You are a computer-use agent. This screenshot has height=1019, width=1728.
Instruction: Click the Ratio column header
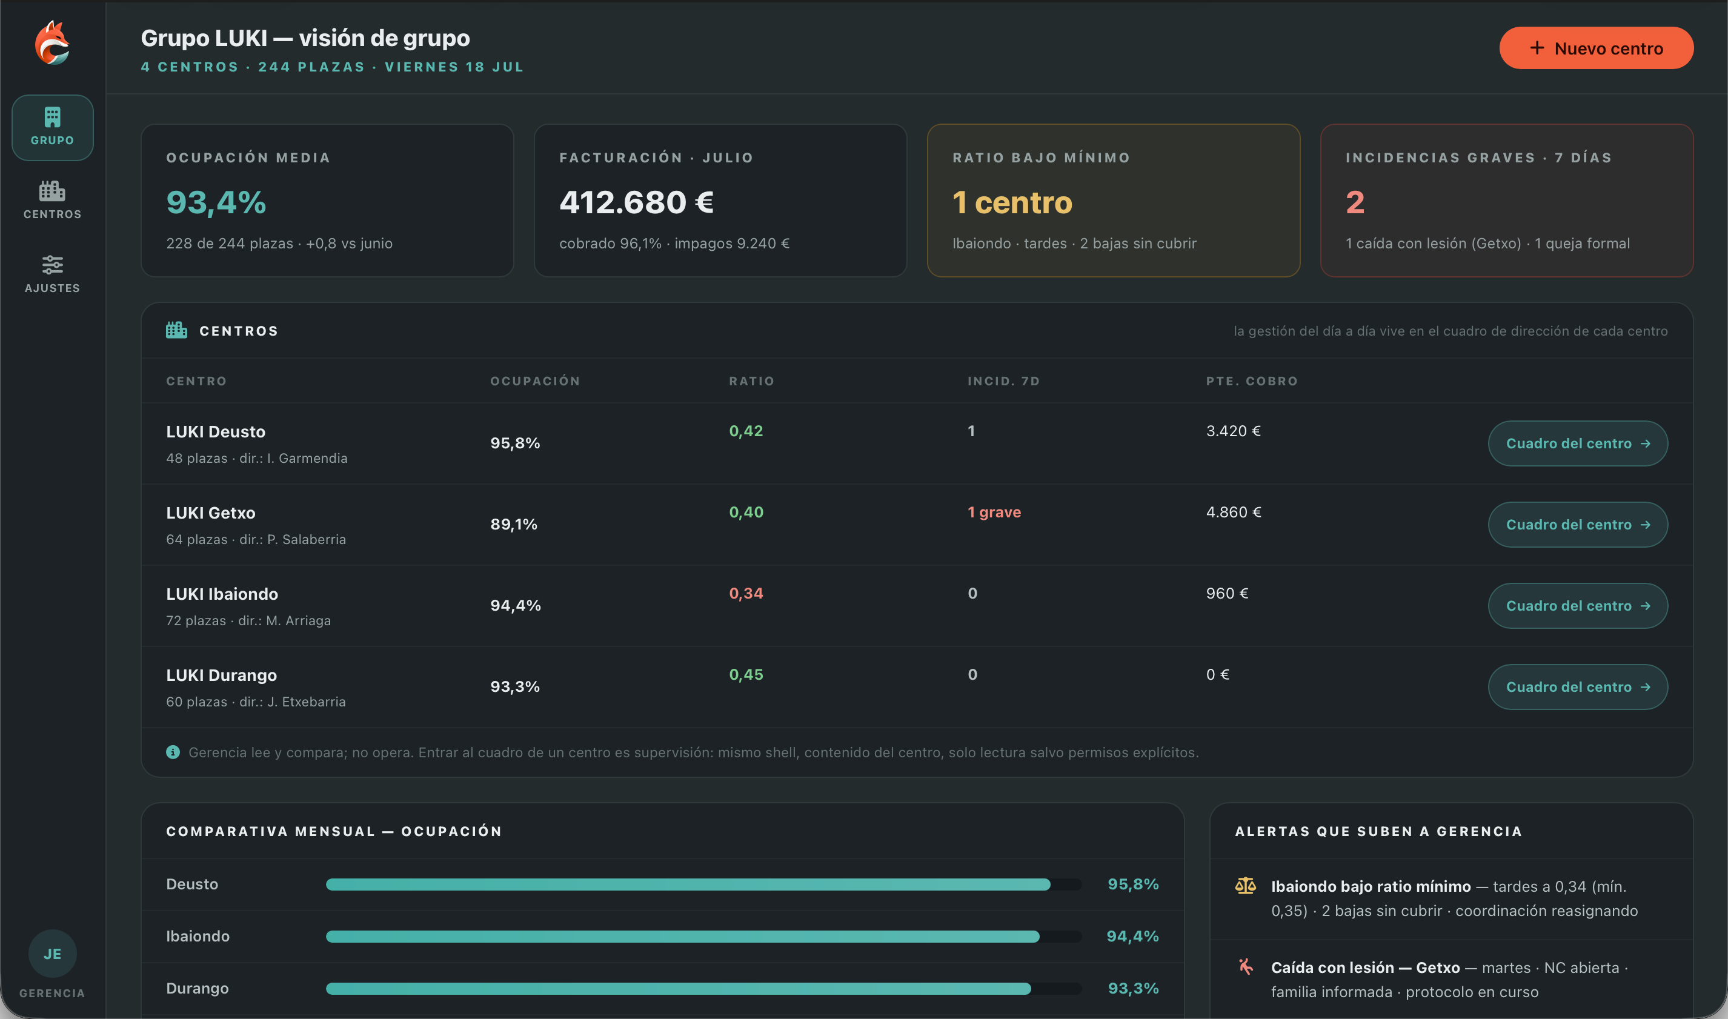point(752,381)
